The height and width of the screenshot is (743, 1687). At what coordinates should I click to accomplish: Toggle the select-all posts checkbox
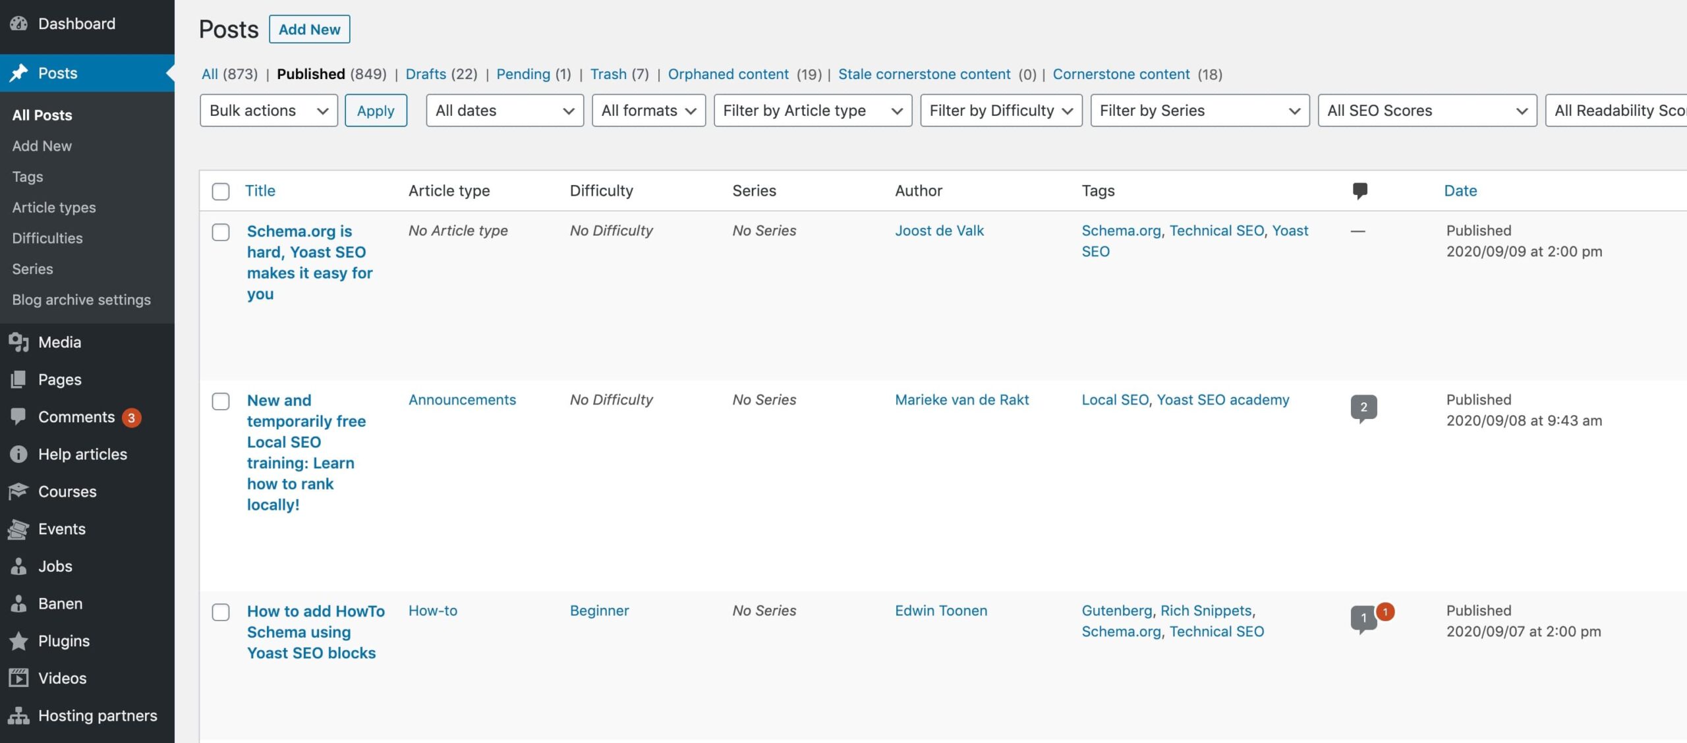(219, 192)
